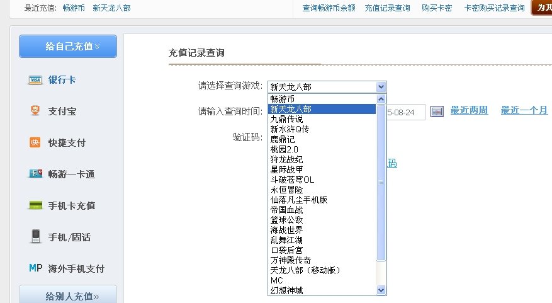Pick 狩龙战纪 from the dropdown
The height and width of the screenshot is (303, 552).
[x=322, y=159]
